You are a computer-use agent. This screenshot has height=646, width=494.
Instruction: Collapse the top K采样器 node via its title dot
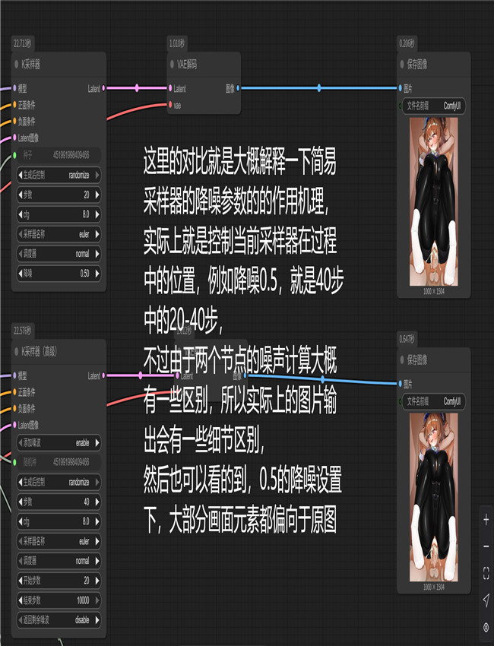(16, 65)
